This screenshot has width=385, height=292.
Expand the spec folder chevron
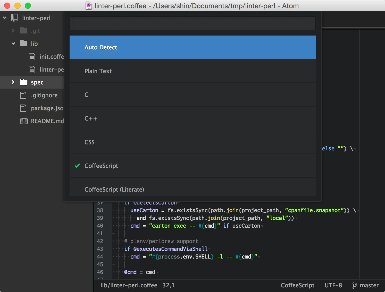click(x=13, y=82)
